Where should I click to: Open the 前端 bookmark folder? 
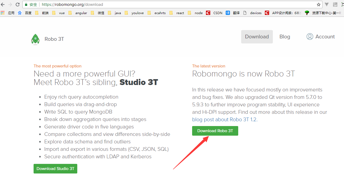42,13
